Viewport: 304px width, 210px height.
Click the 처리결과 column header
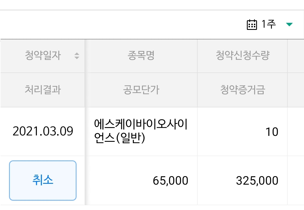[x=43, y=90]
